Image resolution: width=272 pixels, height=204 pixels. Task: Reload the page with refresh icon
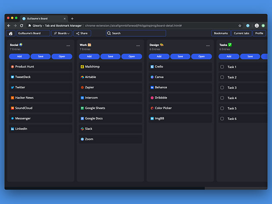22,25
